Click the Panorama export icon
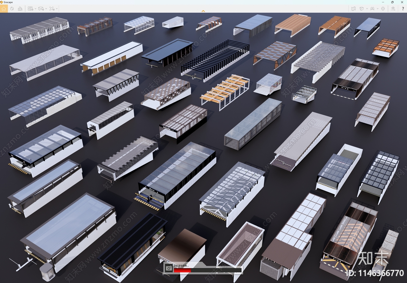407x283 pixels. pyautogui.click(x=41, y=9)
